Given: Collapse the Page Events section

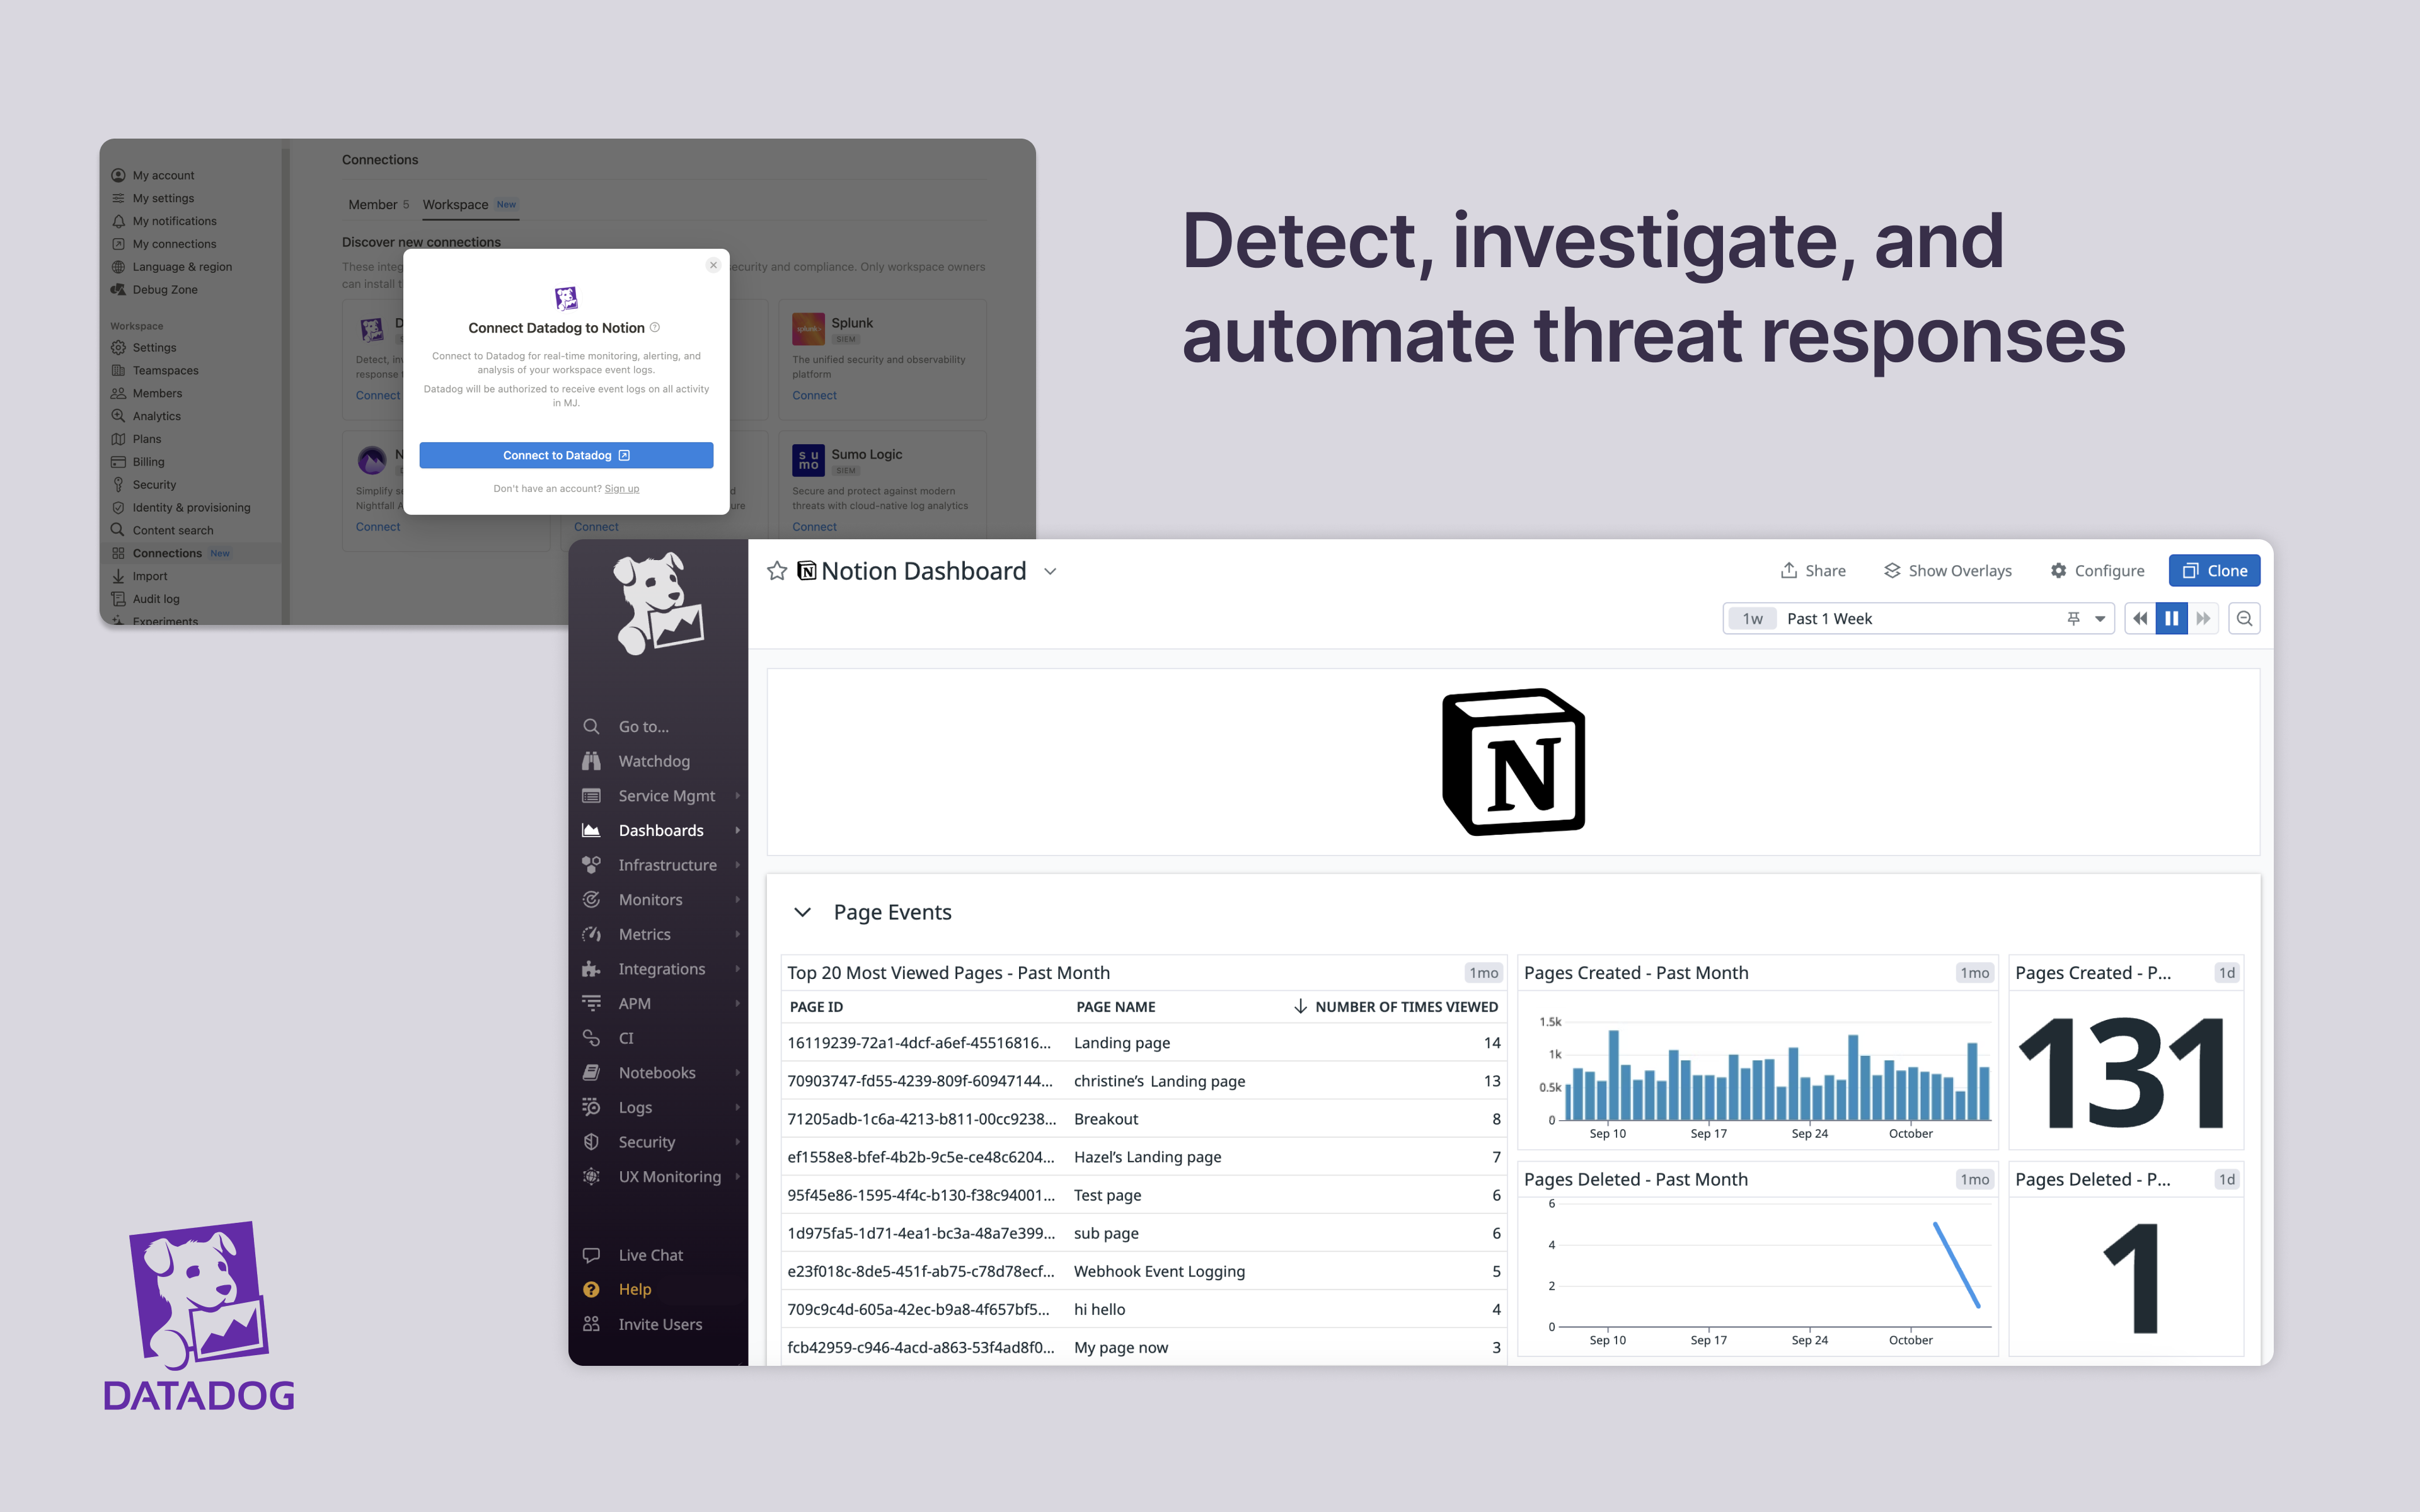Looking at the screenshot, I should pyautogui.click(x=803, y=912).
